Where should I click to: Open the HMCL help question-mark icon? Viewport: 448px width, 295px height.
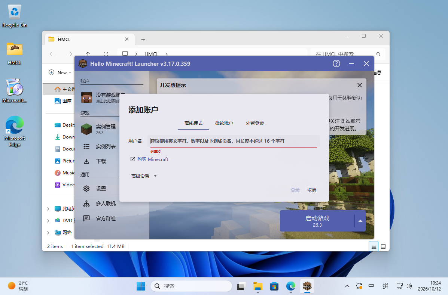click(x=336, y=63)
